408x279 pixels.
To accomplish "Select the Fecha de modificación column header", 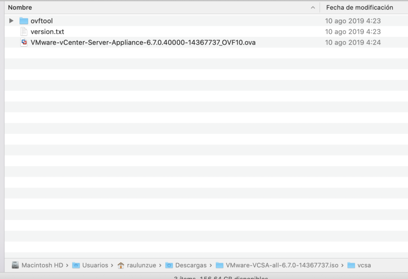I will click(x=361, y=7).
